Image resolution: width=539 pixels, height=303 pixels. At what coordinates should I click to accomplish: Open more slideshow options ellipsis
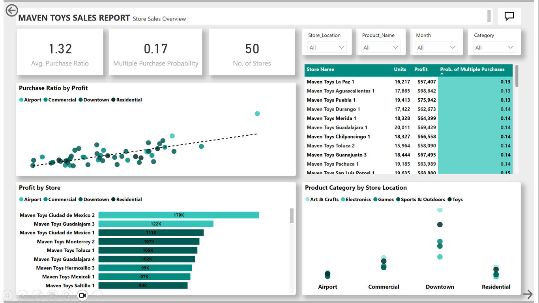[x=97, y=295]
